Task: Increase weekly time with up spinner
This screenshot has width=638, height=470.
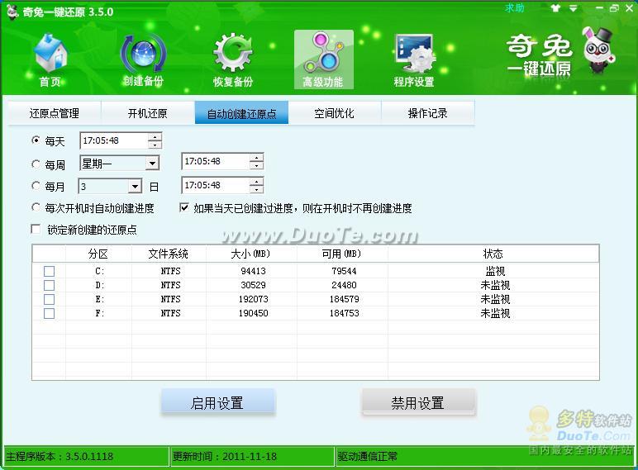Action: pyautogui.click(x=256, y=158)
